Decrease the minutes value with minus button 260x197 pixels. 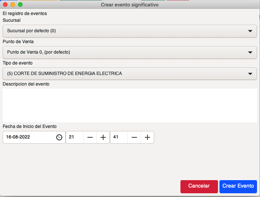tap(134, 137)
